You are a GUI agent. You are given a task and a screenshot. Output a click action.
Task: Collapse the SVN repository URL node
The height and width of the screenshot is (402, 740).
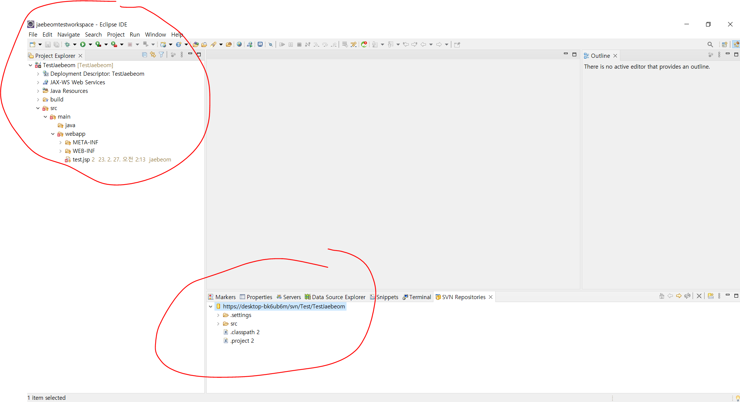point(211,307)
